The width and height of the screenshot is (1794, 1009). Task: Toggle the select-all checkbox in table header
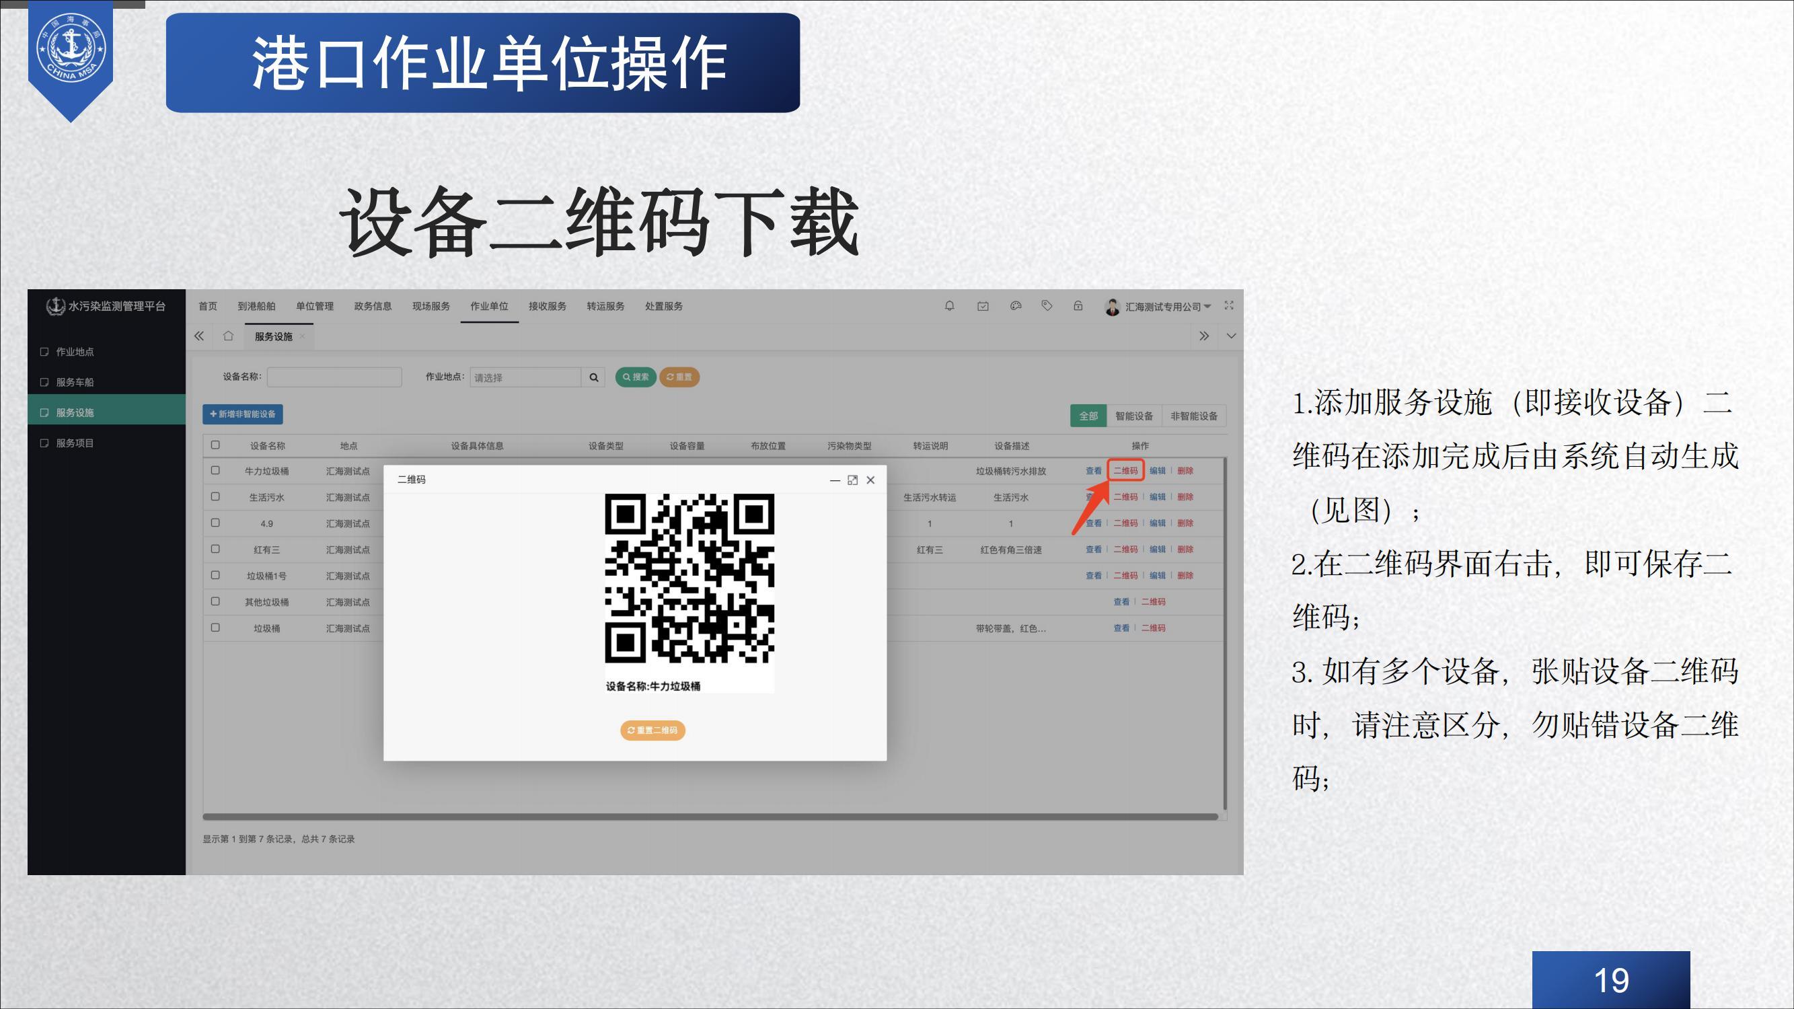(215, 445)
